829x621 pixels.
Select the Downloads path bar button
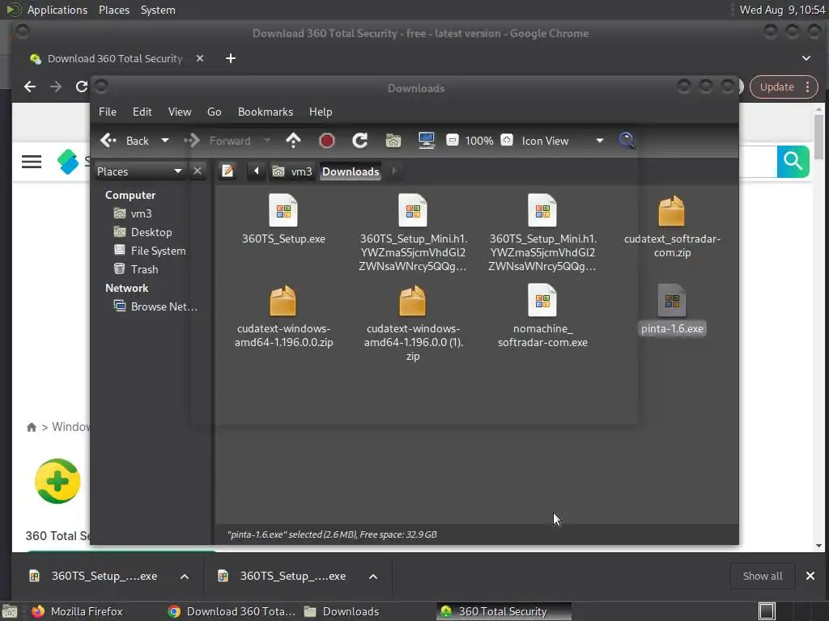[351, 171]
